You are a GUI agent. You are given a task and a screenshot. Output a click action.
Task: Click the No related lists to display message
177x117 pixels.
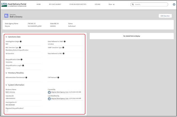[132, 36]
